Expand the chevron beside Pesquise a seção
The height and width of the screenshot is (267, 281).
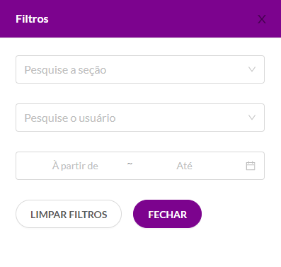coord(252,69)
